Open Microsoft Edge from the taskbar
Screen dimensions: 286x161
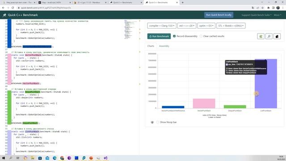(x=55, y=158)
